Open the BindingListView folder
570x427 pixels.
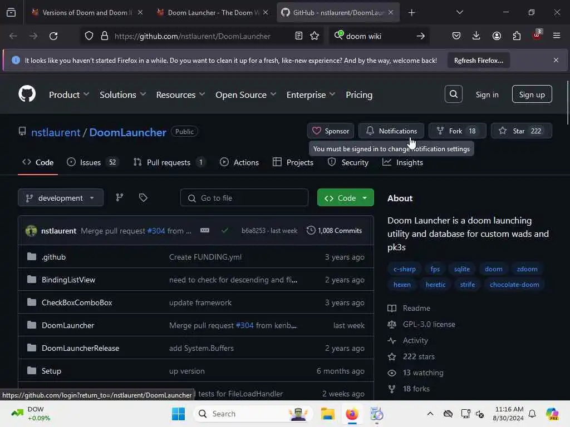click(x=68, y=280)
